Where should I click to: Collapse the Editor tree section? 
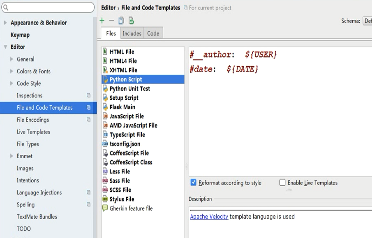[x=5, y=47]
